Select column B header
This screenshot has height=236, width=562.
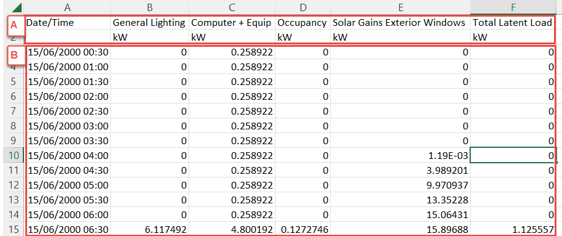click(x=150, y=7)
